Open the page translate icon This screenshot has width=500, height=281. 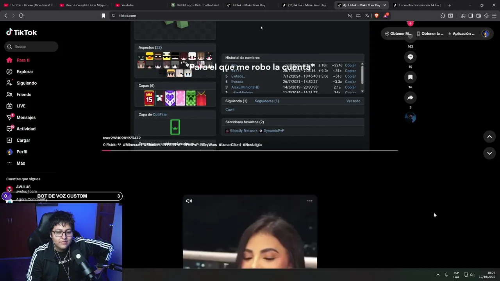(x=367, y=16)
